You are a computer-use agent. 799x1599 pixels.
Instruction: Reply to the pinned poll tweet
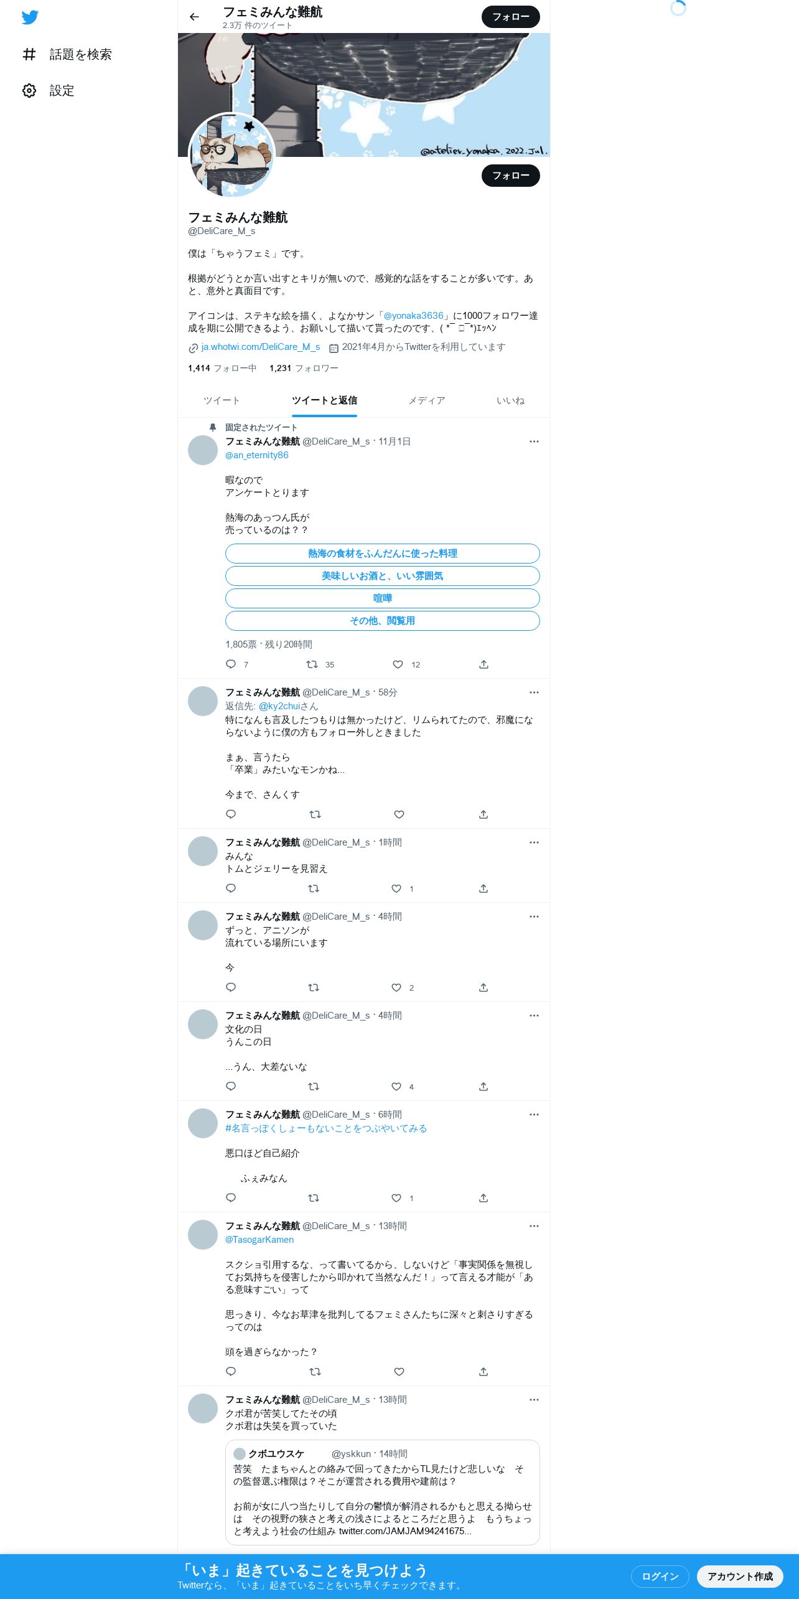tap(231, 664)
